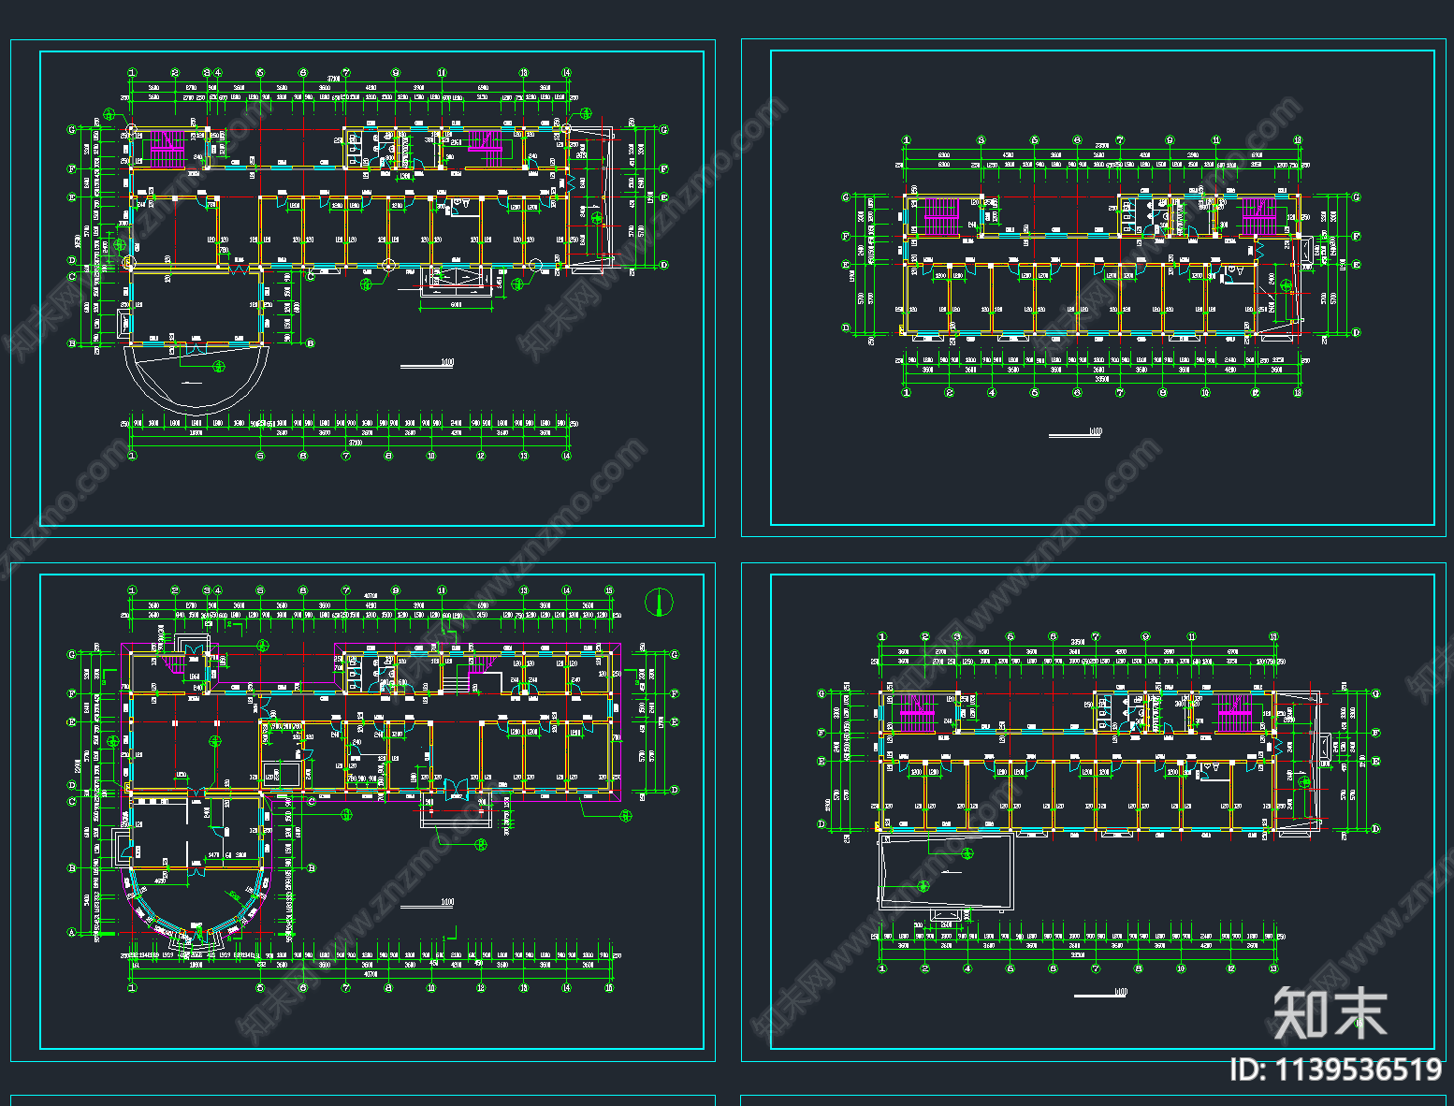This screenshot has height=1106, width=1454.
Task: Select the bottom-right floor plan sheet
Action: [1094, 812]
